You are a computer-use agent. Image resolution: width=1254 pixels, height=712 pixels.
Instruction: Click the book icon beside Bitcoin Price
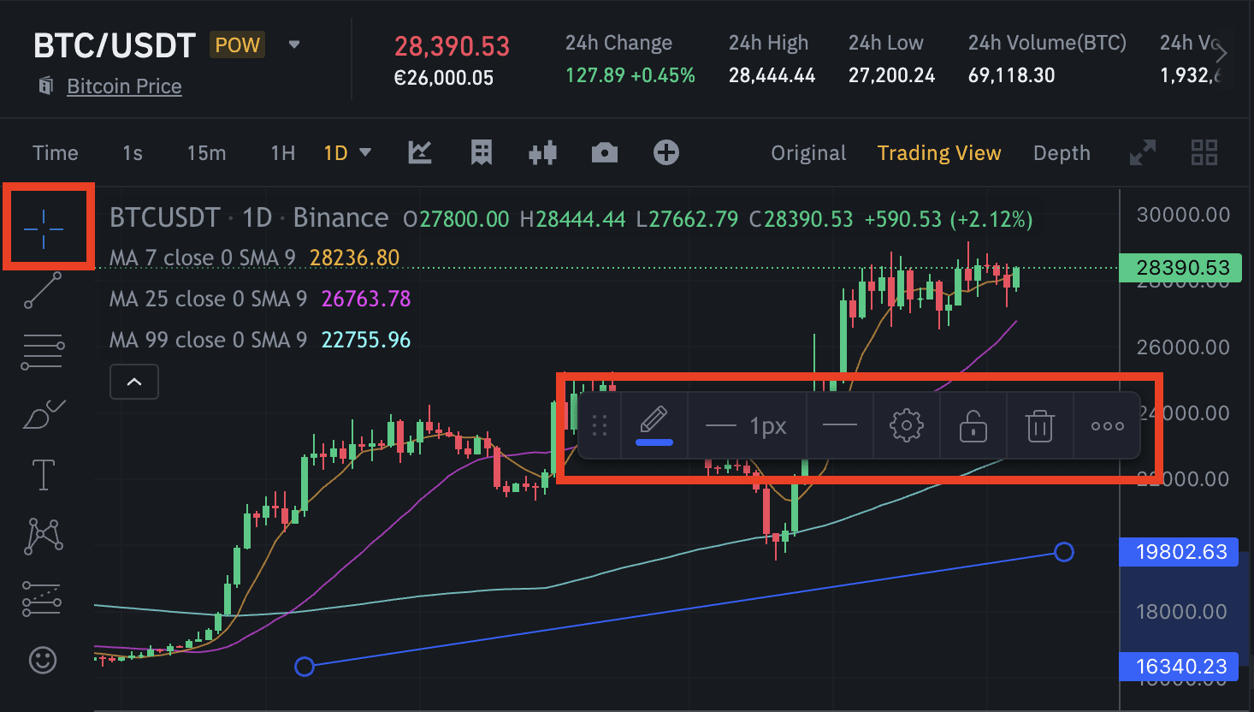tap(46, 86)
